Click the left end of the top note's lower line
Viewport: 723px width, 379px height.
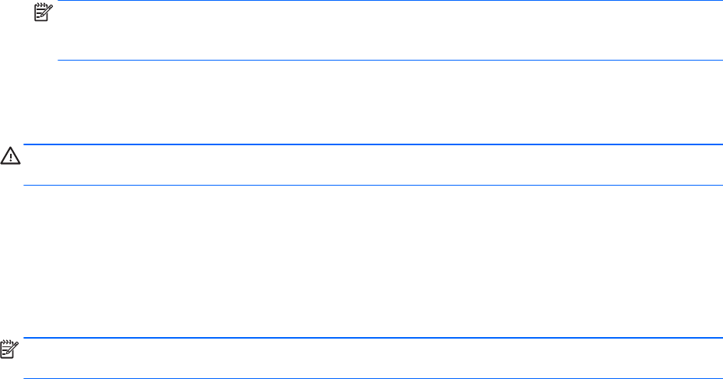tap(61, 61)
